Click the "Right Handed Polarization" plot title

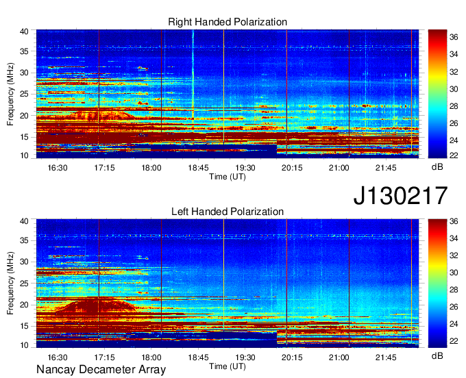228,22
